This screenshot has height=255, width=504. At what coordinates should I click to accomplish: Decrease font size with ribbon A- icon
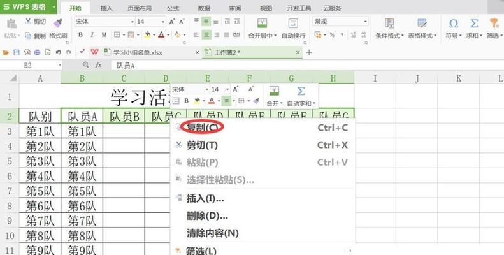point(182,22)
